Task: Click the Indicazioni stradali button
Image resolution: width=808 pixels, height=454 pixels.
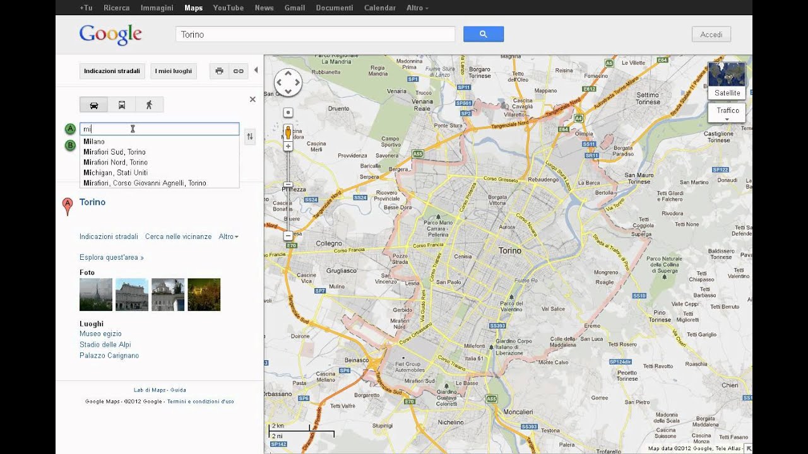Action: coord(112,71)
